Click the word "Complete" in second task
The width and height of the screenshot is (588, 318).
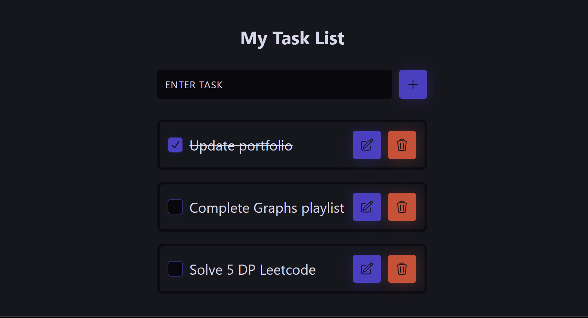coord(219,208)
